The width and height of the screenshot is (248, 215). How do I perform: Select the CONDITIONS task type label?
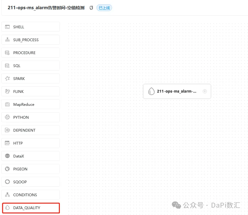25,195
